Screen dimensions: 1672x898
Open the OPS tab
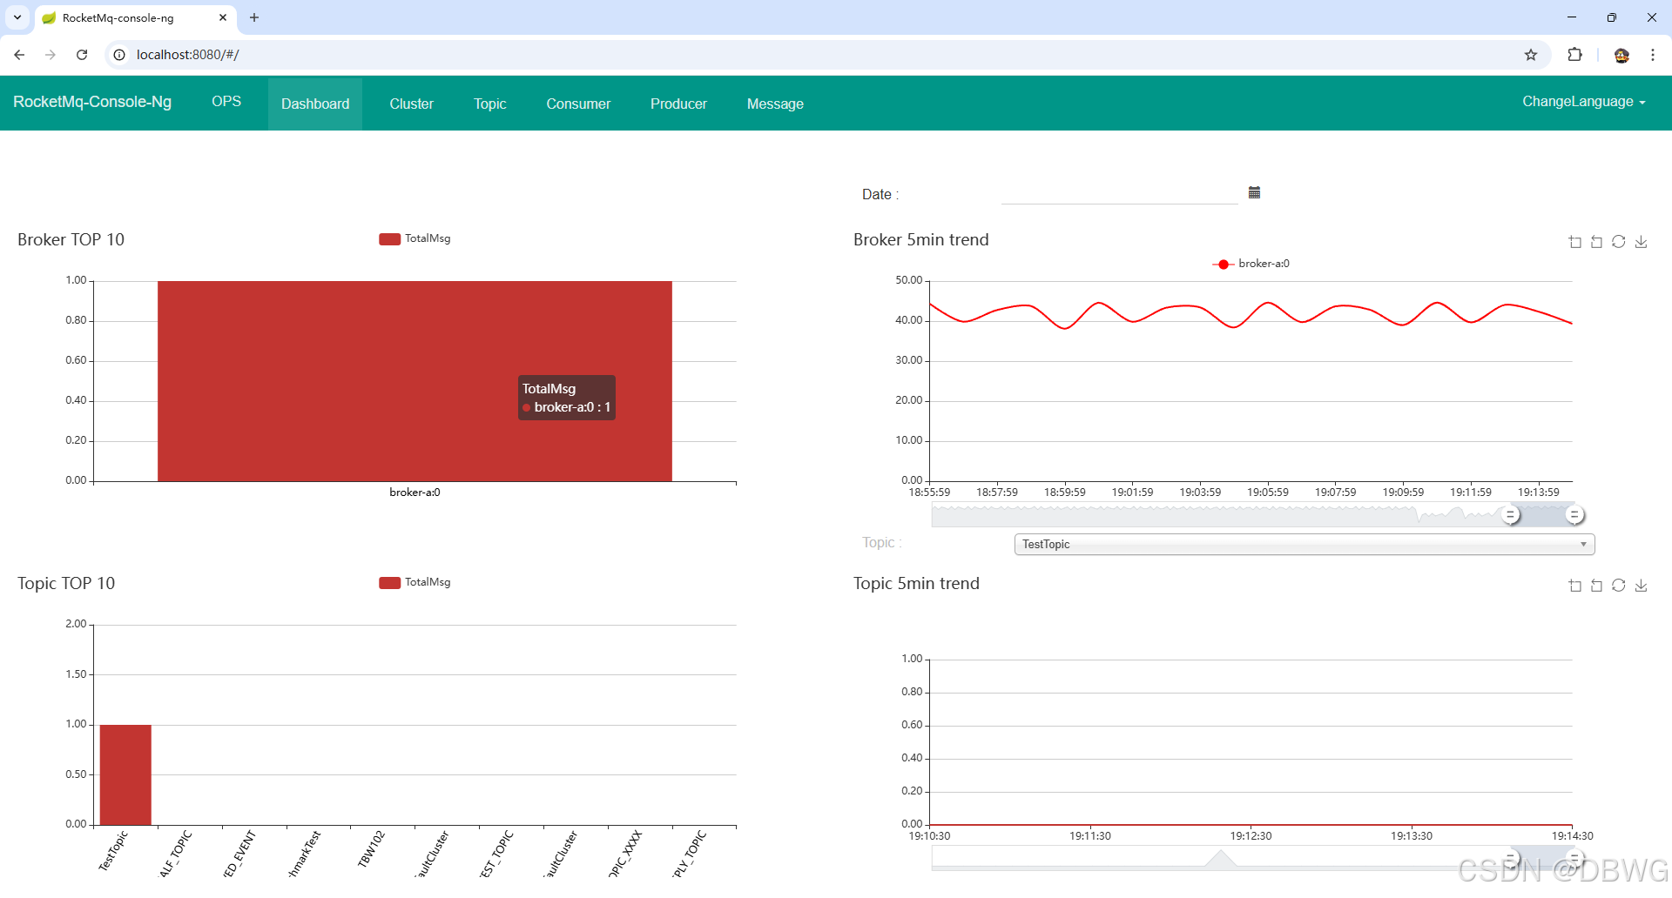(226, 102)
